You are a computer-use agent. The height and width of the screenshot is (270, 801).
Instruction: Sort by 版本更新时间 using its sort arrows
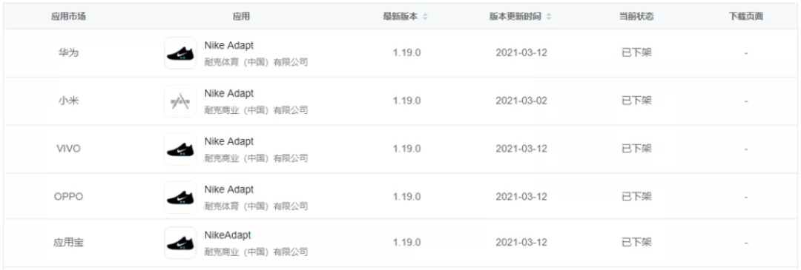549,17
